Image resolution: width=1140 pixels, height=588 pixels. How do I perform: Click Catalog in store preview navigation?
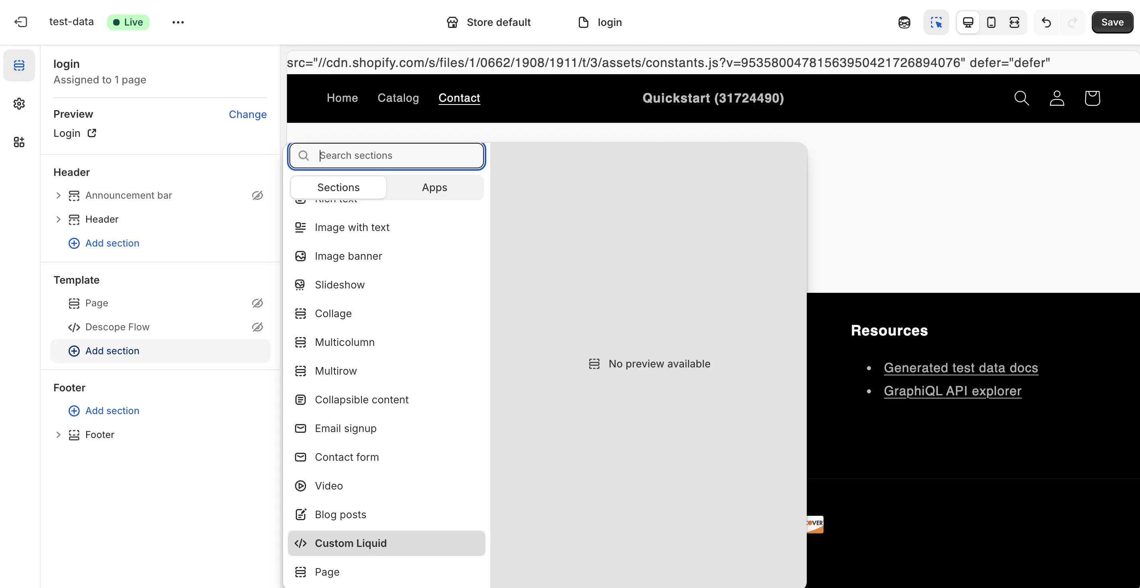tap(398, 98)
